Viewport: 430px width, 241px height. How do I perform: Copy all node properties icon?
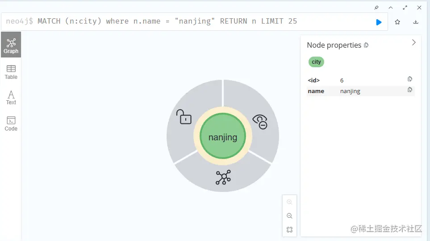[x=366, y=45]
